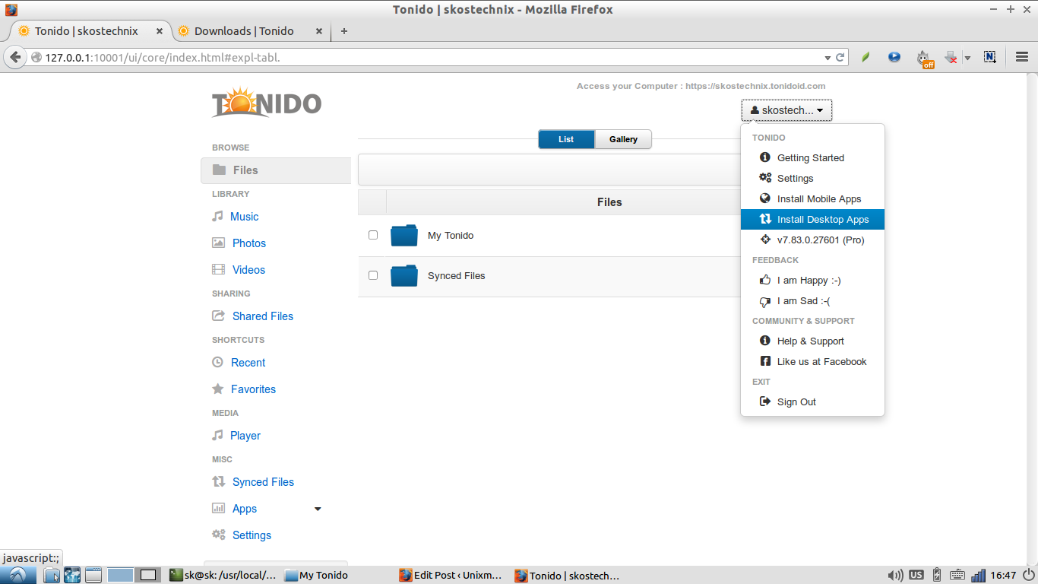The image size is (1038, 584).
Task: Click the Synced Files sync icon in sidebar
Action: click(218, 481)
